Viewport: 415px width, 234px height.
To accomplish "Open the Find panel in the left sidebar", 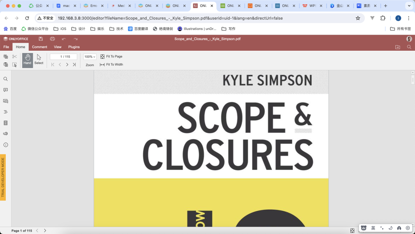I will [x=5, y=79].
